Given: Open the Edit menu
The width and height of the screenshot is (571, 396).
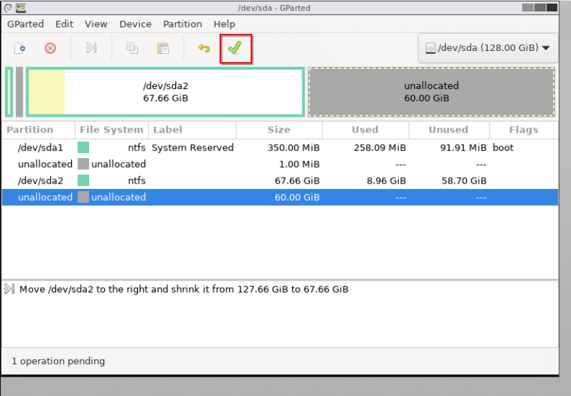Looking at the screenshot, I should pos(64,23).
